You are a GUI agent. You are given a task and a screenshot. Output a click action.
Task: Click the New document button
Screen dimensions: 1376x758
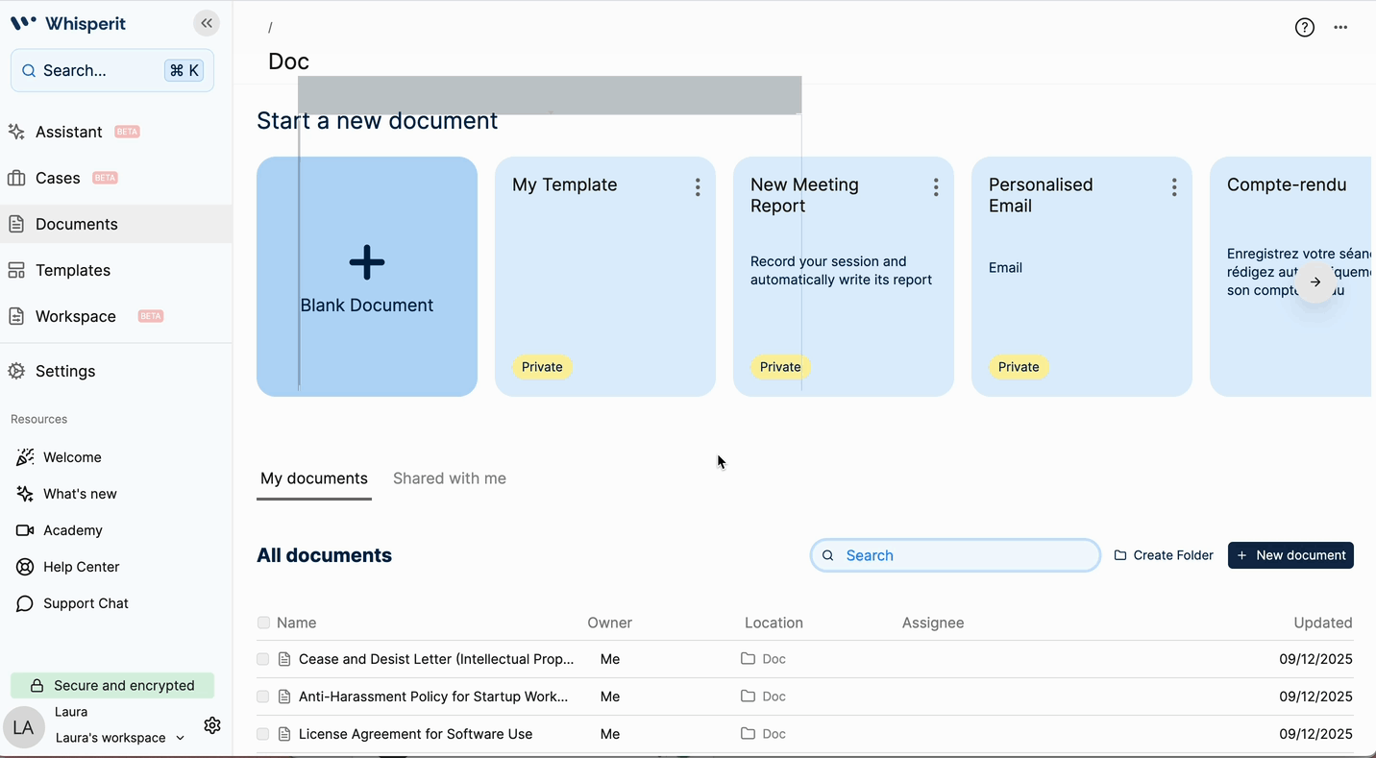[1290, 555]
